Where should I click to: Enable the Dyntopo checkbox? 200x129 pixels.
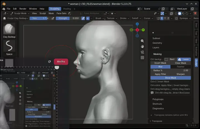(176, 18)
